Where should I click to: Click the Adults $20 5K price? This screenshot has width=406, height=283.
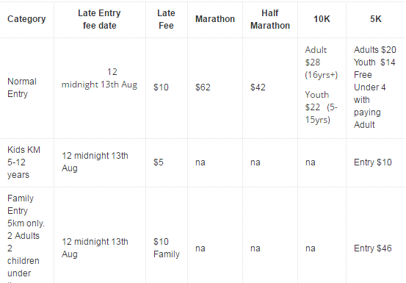click(x=375, y=50)
